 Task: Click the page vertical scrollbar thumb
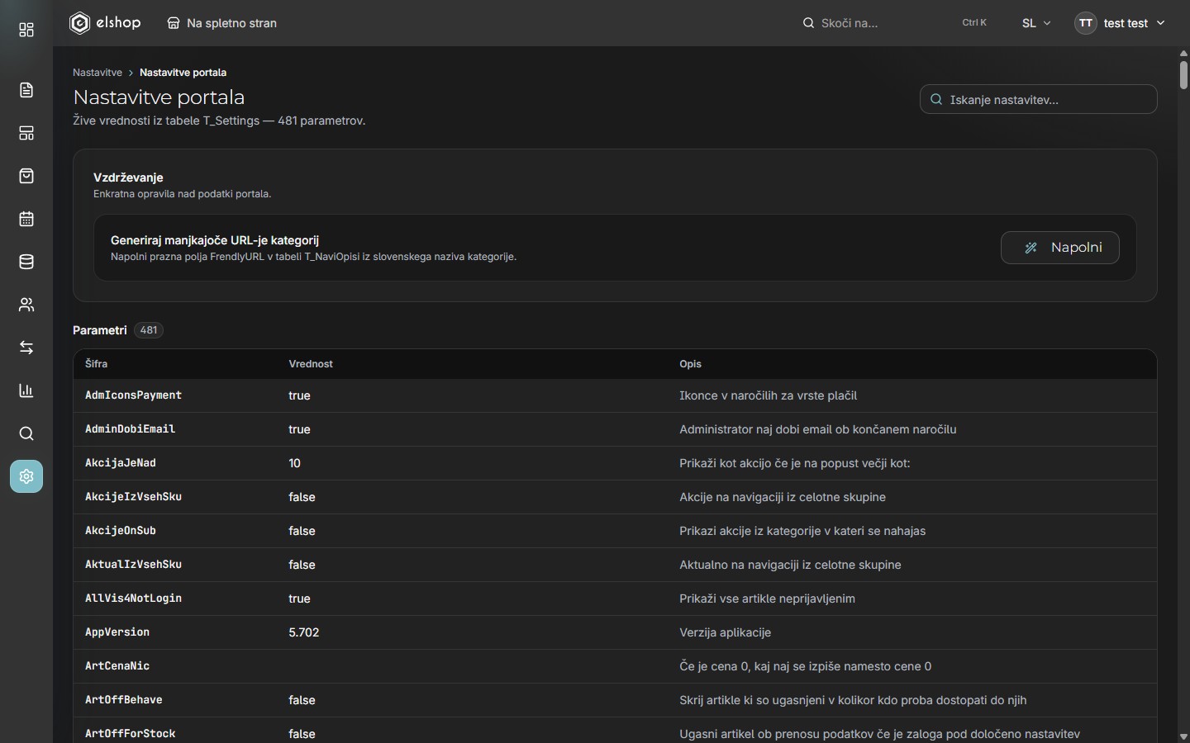click(1183, 74)
